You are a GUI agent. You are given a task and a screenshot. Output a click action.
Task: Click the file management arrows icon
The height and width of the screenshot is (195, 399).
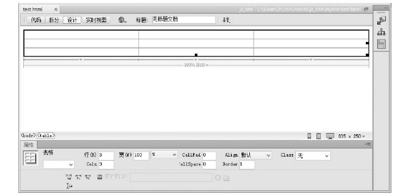(226, 20)
